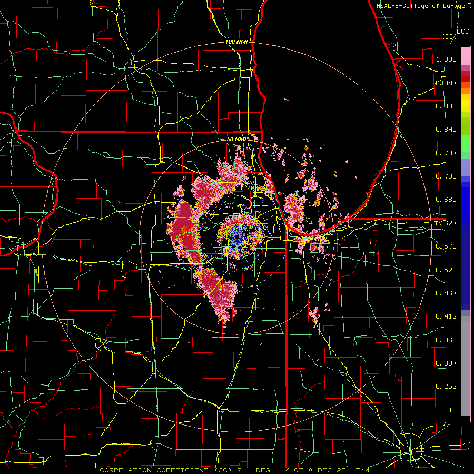Click the 0.947 color scale label
The height and width of the screenshot is (474, 474).
click(x=446, y=83)
